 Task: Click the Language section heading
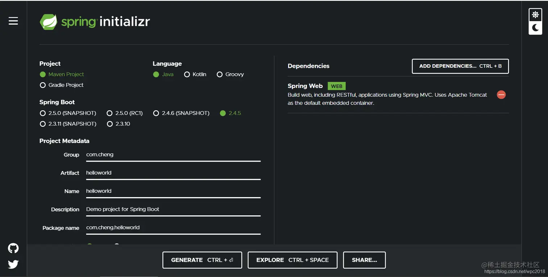click(x=167, y=64)
